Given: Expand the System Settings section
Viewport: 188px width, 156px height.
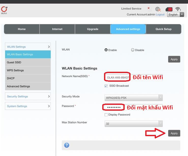Looking at the screenshot, I should tap(28, 106).
